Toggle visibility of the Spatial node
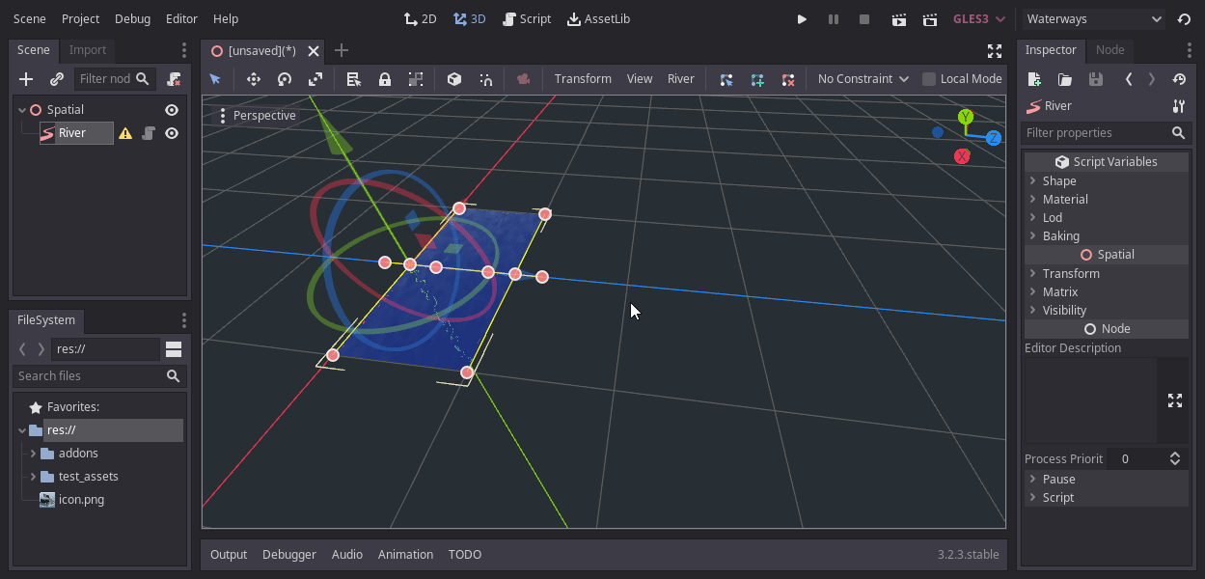Screen dimensions: 1205x579 [x=172, y=110]
